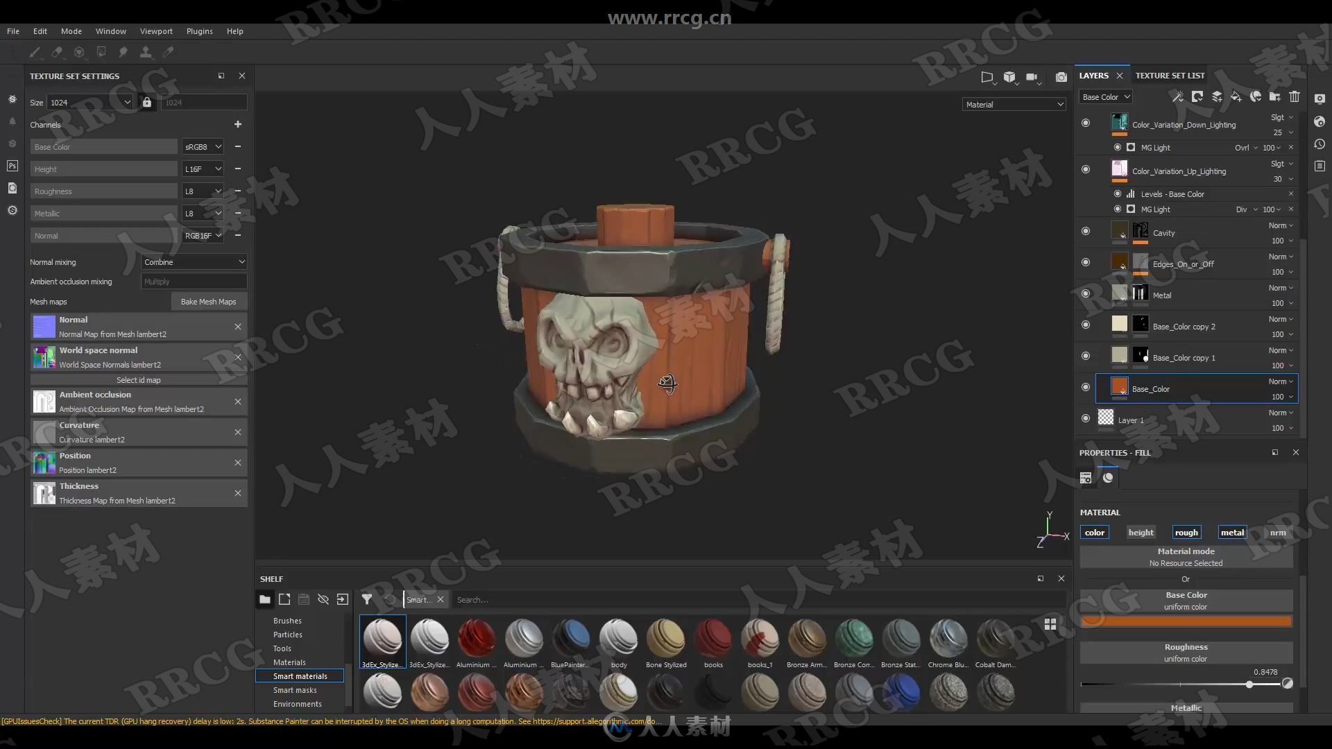Click the Roughness slider handle
Screen dimensions: 1332x749
[x=1249, y=685]
